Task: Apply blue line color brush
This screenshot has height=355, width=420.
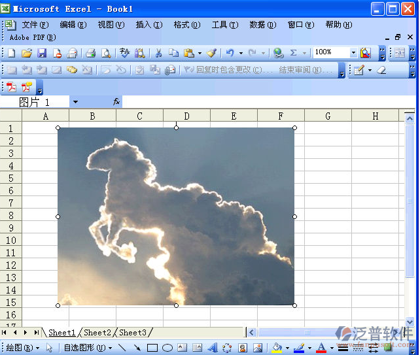Action: [x=299, y=348]
